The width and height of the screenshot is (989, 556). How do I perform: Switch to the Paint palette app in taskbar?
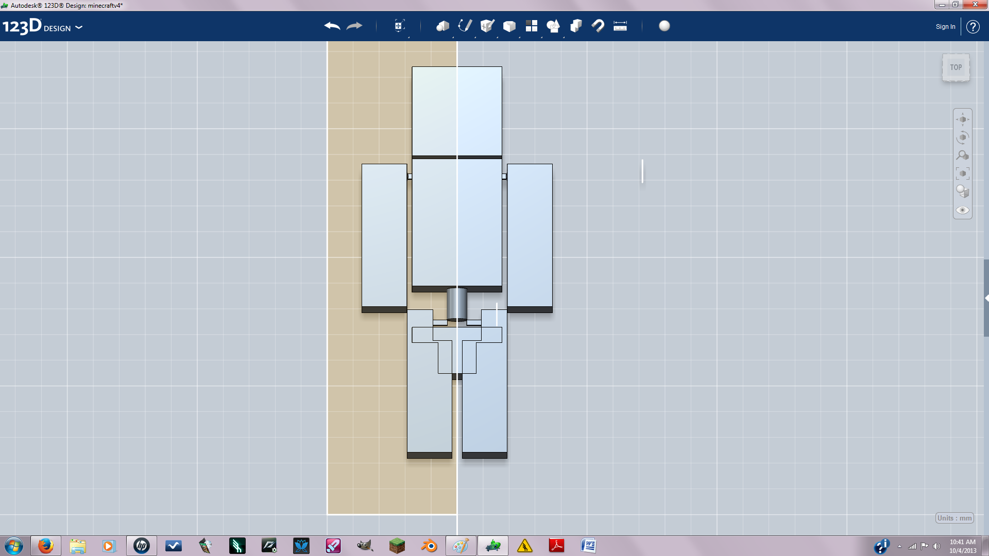point(461,546)
